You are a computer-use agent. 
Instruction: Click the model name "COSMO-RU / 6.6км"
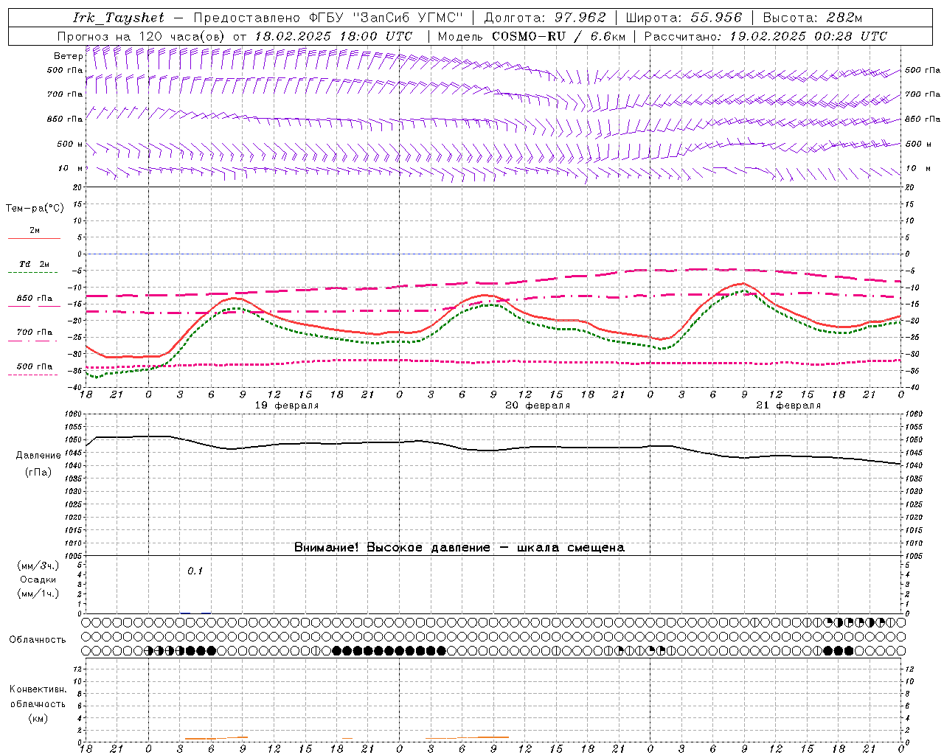pyautogui.click(x=558, y=36)
